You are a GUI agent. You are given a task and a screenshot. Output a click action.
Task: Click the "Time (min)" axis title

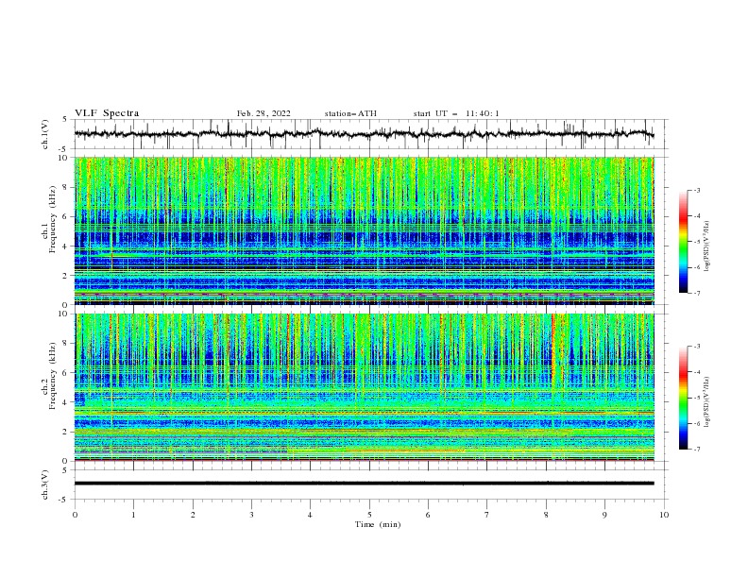click(378, 524)
